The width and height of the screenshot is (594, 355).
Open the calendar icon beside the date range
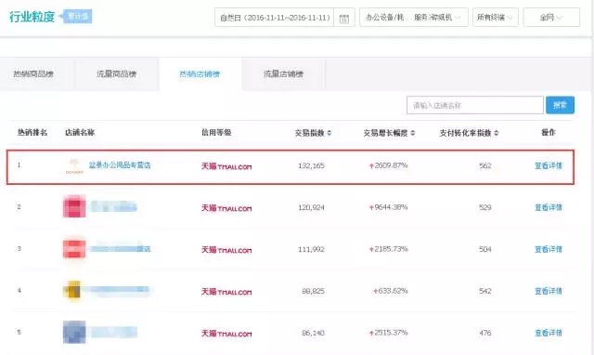[344, 18]
